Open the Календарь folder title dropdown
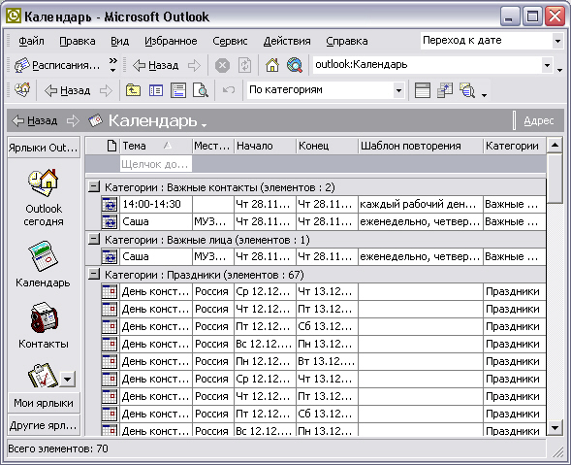 pyautogui.click(x=204, y=125)
